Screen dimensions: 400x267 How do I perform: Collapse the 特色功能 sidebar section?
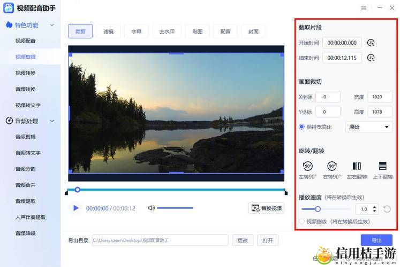point(52,25)
